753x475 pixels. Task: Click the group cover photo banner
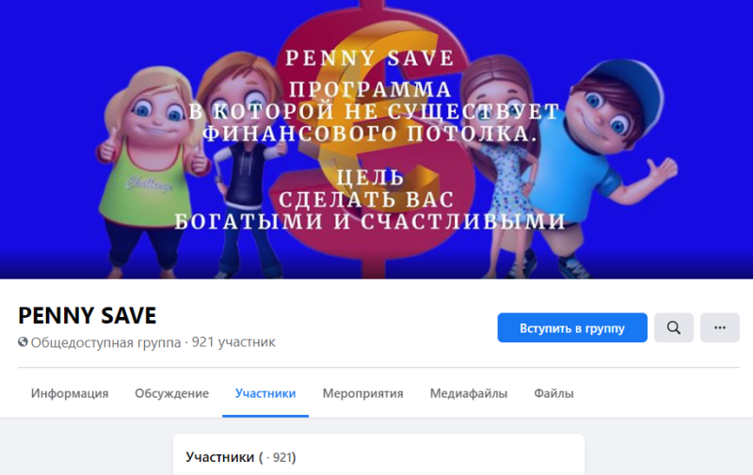coord(376,139)
